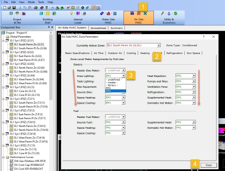Click the dialog's question-mark help button

[204, 37]
